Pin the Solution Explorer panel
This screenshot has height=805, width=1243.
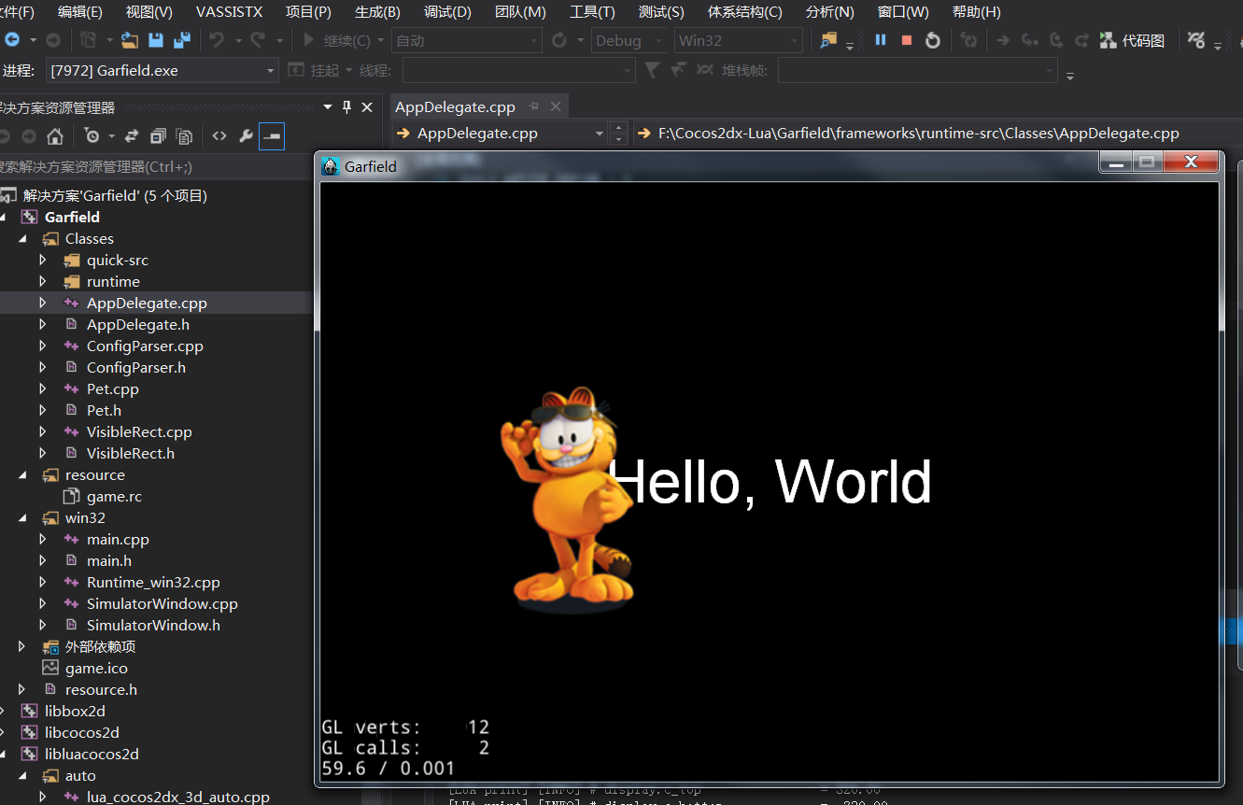(x=346, y=107)
